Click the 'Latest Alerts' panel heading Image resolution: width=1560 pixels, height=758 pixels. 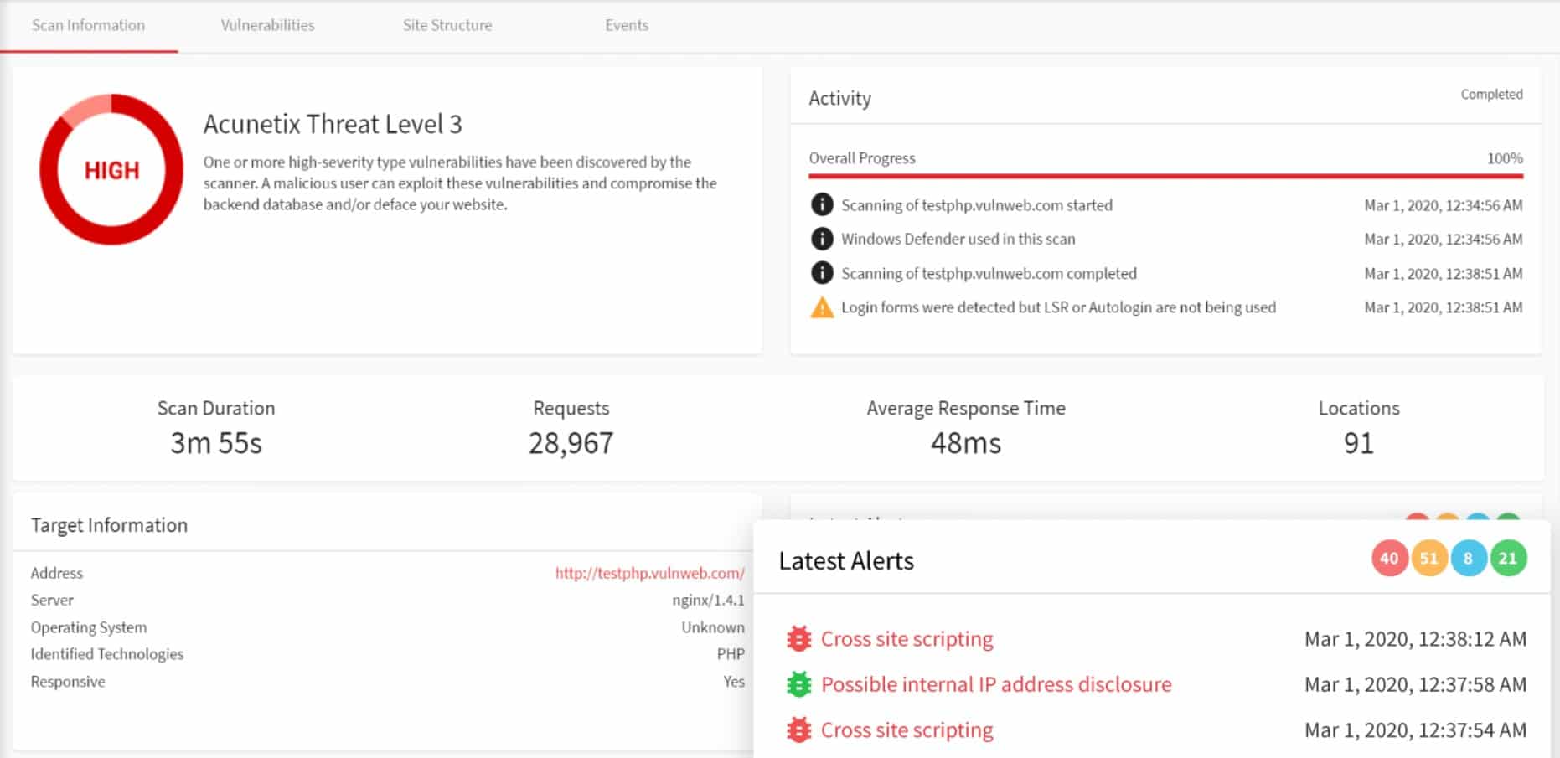(846, 560)
